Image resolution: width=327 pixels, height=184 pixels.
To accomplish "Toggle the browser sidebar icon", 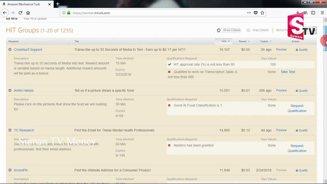I will pyautogui.click(x=313, y=13).
